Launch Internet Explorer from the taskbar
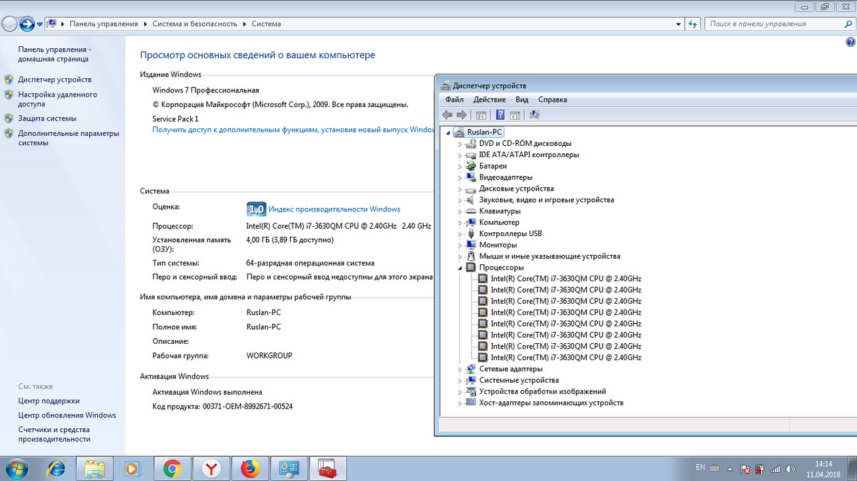 pyautogui.click(x=56, y=469)
